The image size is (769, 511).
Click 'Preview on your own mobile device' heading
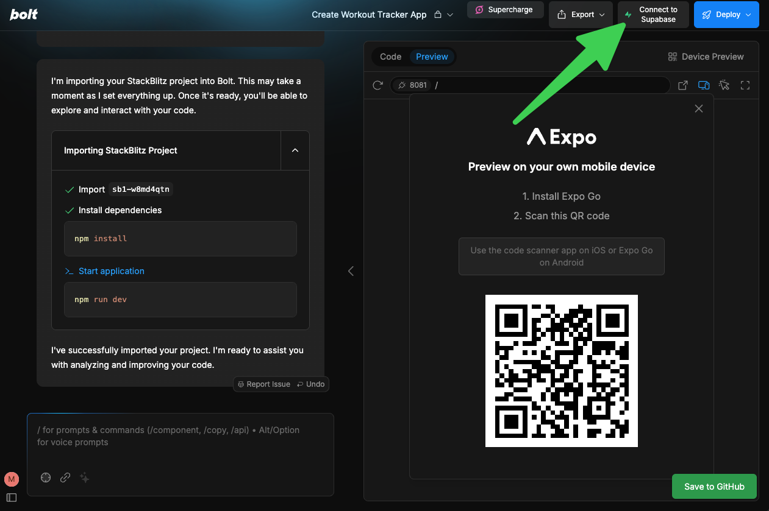click(x=562, y=167)
